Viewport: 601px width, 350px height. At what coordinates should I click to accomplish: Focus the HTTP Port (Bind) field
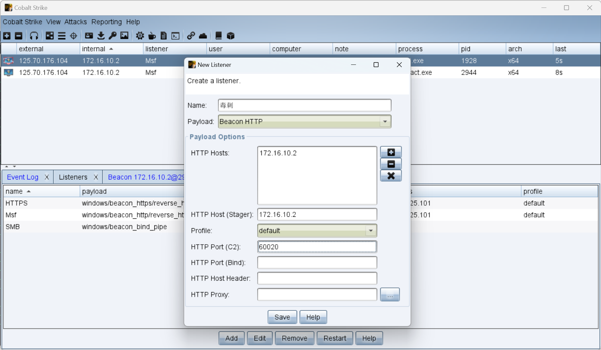click(317, 263)
